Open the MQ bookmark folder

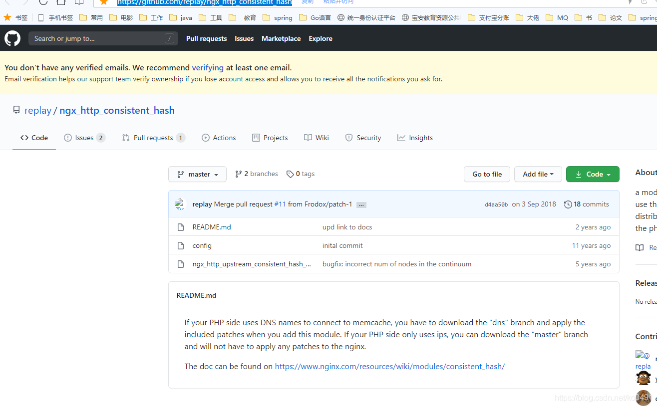pyautogui.click(x=557, y=17)
